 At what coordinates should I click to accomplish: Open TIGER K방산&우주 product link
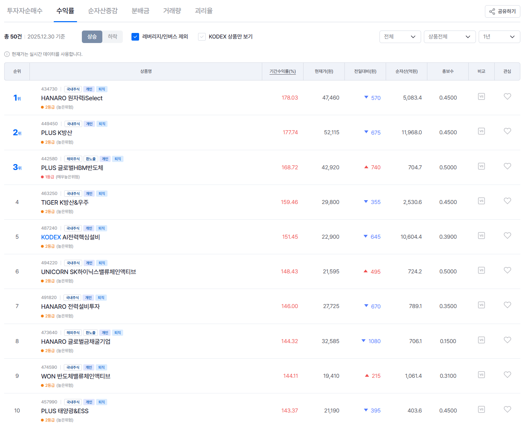pos(65,203)
